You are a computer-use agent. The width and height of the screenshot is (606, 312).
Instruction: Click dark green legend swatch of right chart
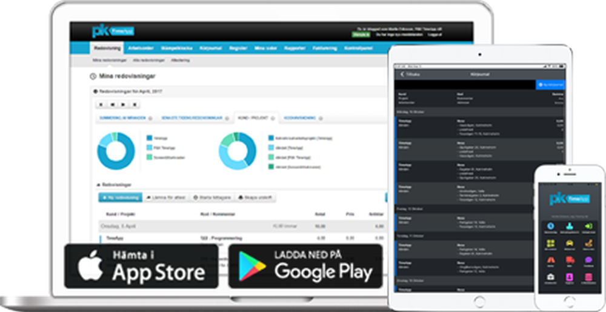(x=271, y=167)
